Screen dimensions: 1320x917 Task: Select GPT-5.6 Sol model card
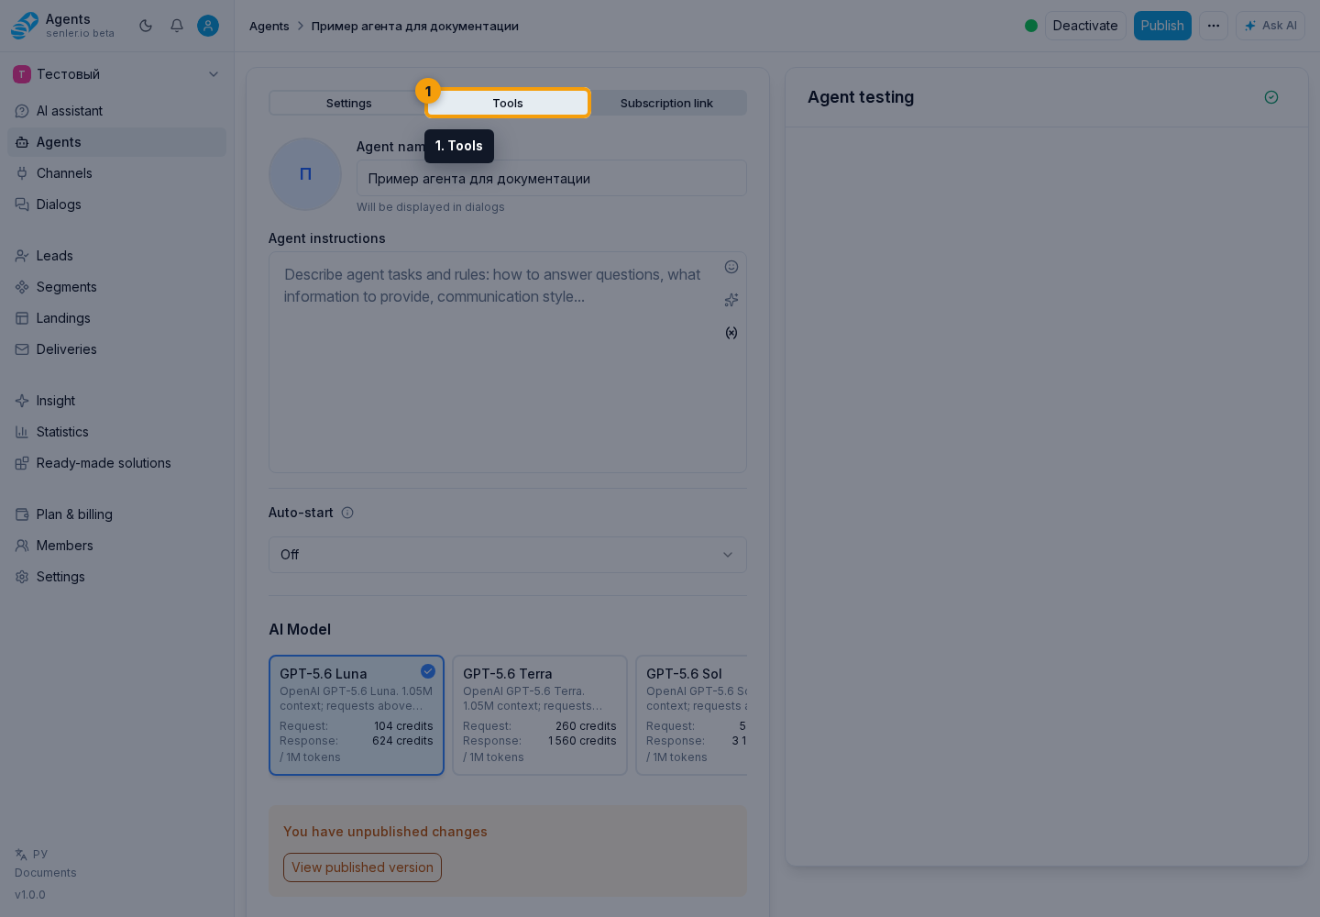click(692, 715)
